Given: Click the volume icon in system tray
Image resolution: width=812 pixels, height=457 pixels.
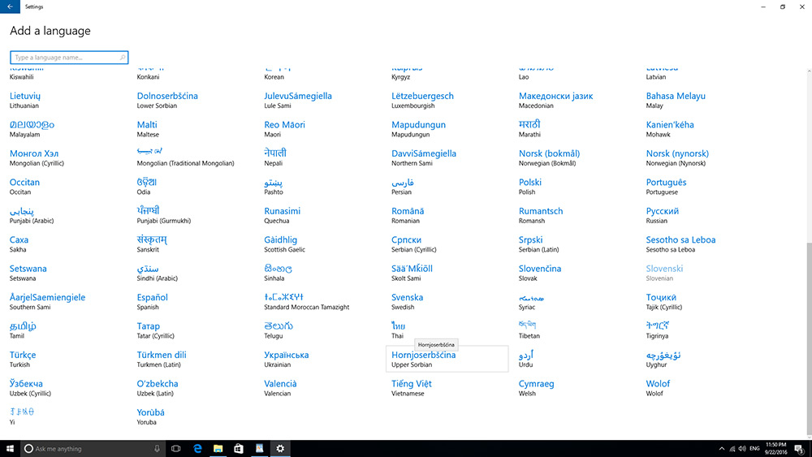Looking at the screenshot, I should coord(743,449).
